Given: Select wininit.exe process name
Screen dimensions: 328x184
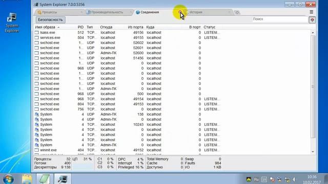Looking at the screenshot, I should (48, 150).
